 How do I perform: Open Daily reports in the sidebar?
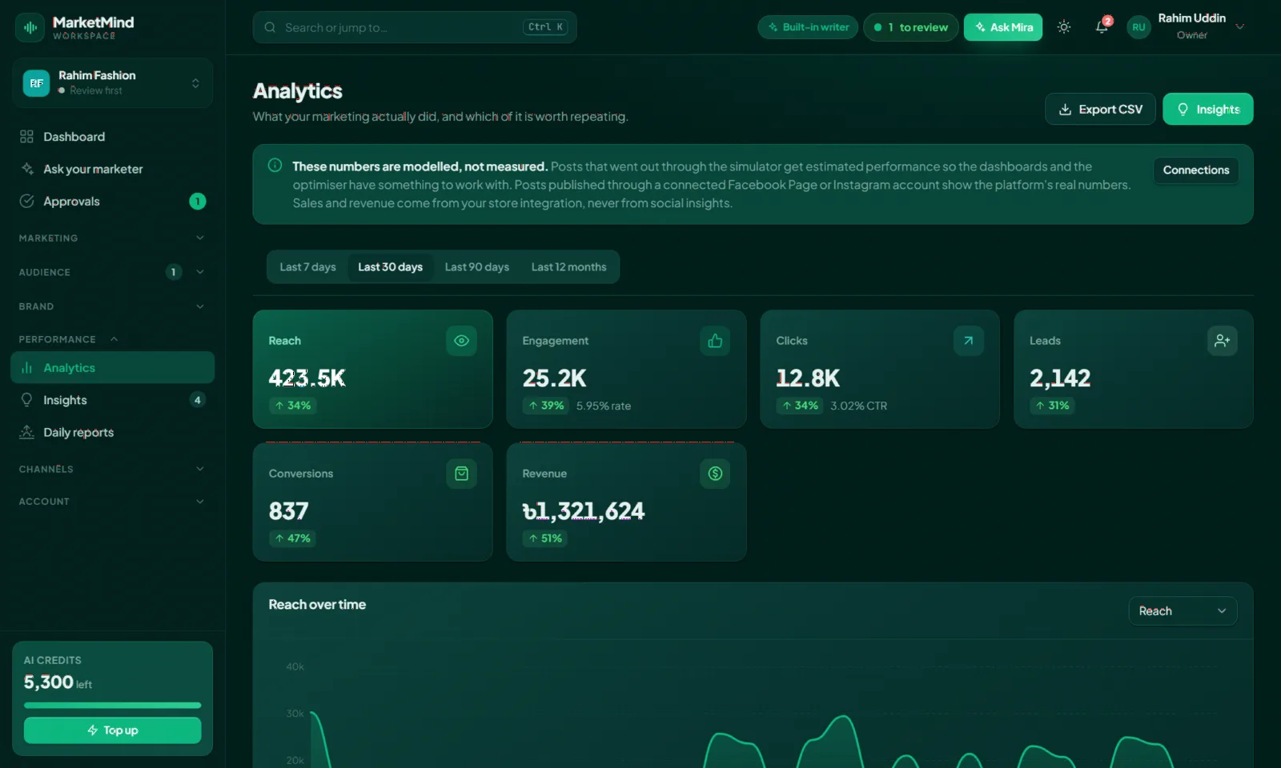(x=113, y=432)
